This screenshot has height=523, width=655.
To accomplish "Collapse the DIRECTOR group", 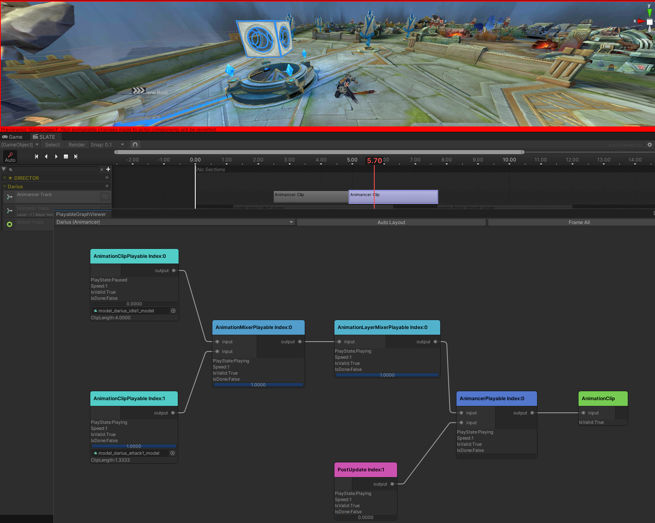I will coord(4,178).
